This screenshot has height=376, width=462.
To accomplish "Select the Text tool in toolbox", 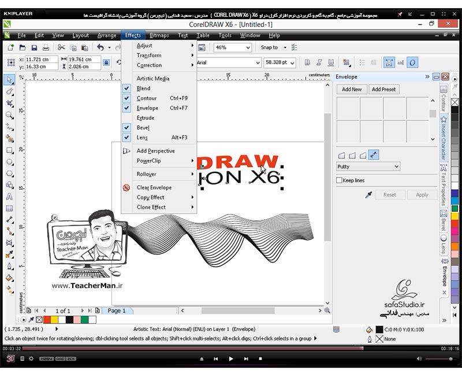I will [x=10, y=197].
